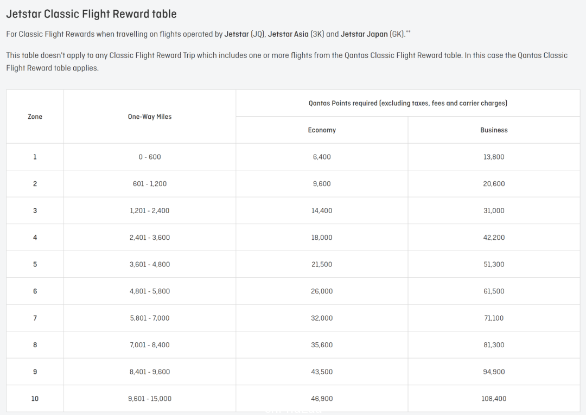Screen dimensions: 586x415
Task: Click the Economy value '9,600'
Action: pyautogui.click(x=322, y=184)
